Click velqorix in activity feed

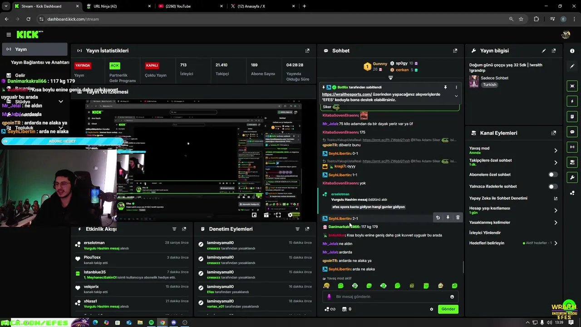[91, 287]
